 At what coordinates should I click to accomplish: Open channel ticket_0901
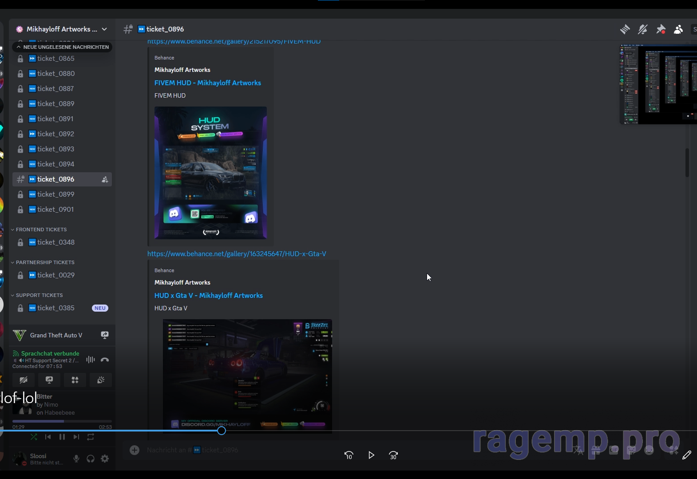[62, 210]
